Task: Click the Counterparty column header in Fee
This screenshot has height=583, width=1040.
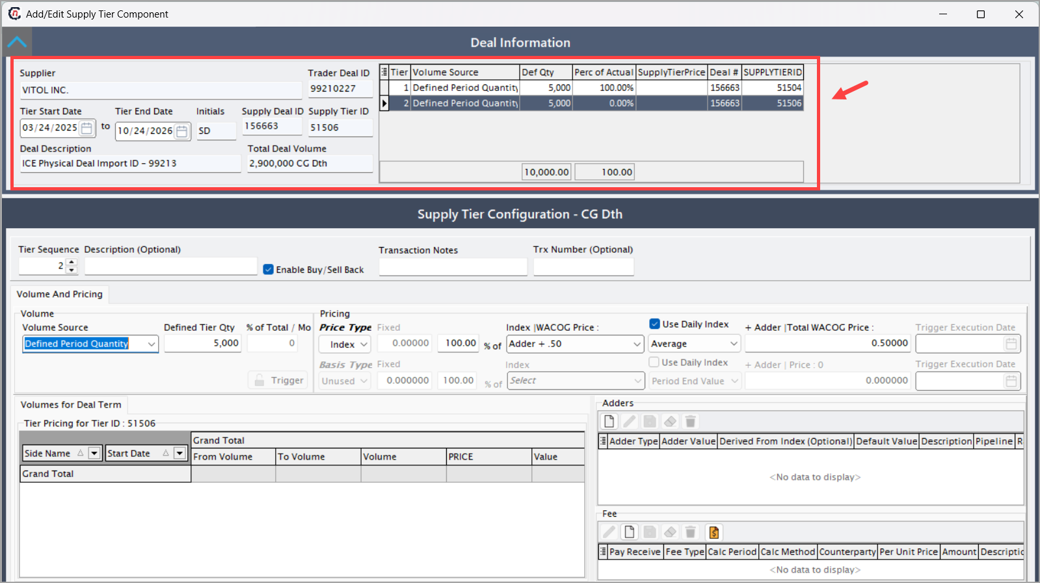Action: coord(847,552)
